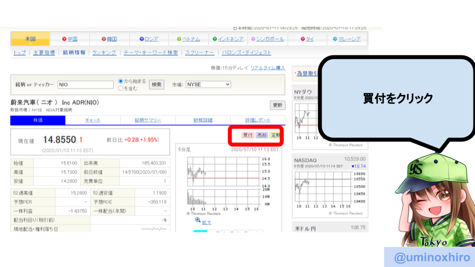Screen dimensions: 475x267
Task: Click the current price 14.8550
Action: pyautogui.click(x=59, y=139)
